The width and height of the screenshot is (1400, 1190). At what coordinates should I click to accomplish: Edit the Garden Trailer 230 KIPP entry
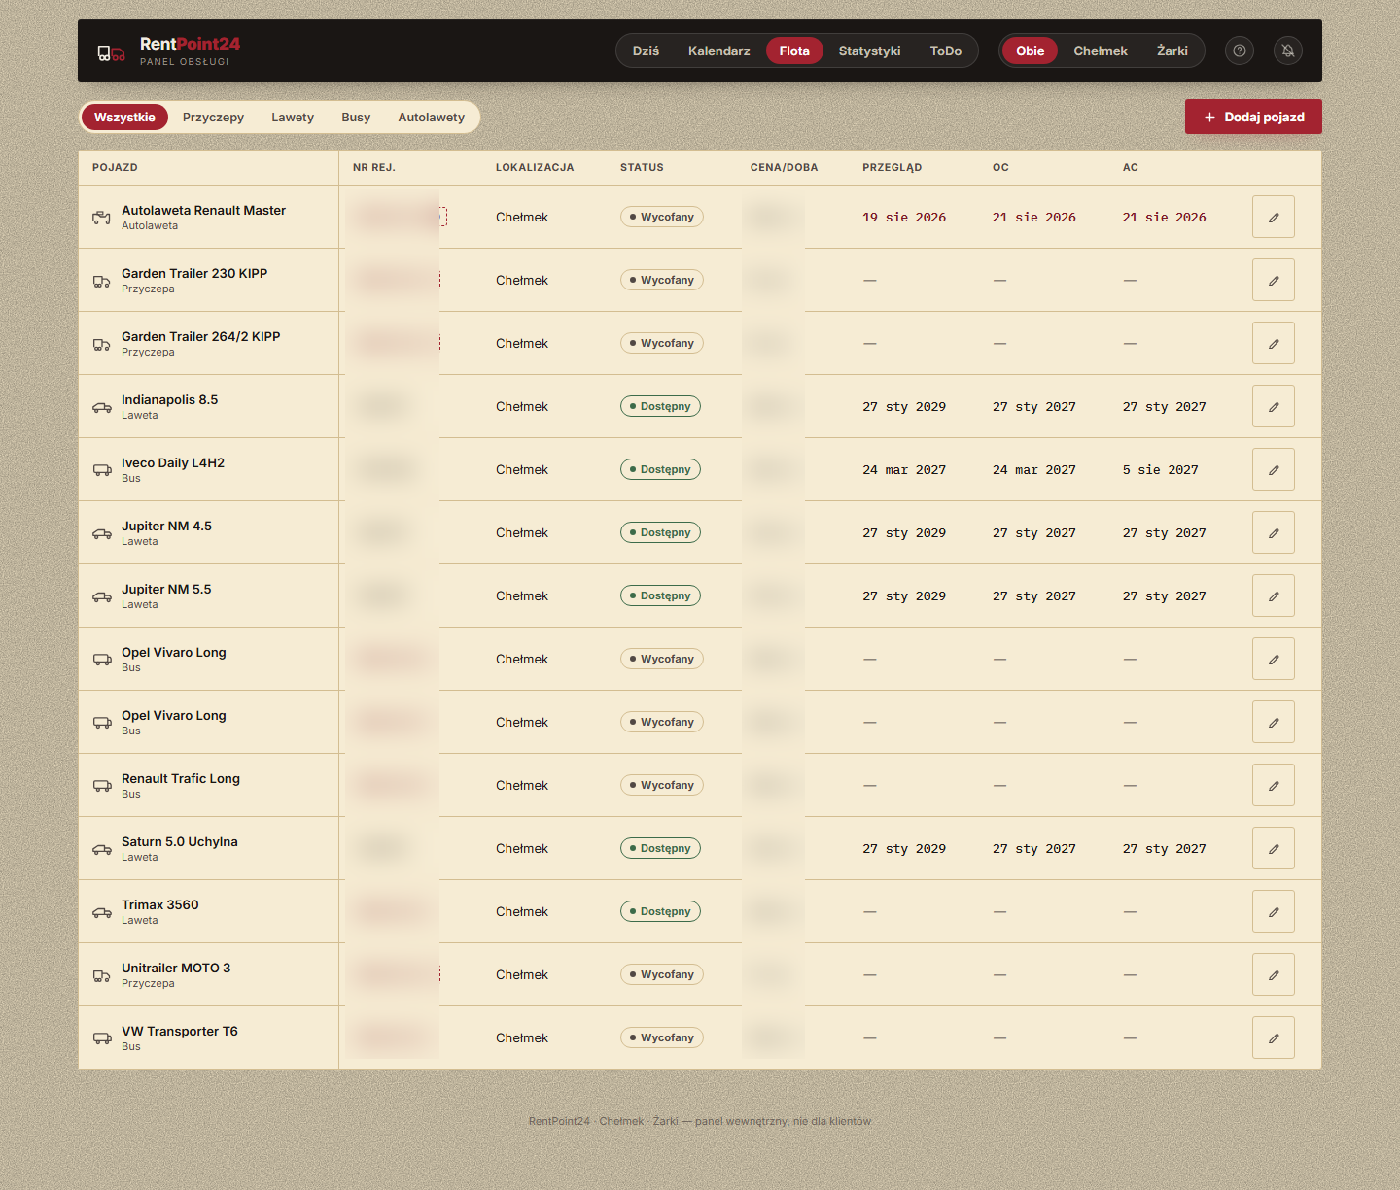coord(1274,280)
